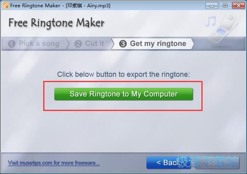Open the Visit musetips.com freeware link
247x174 pixels.
click(54, 163)
